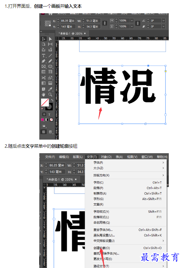Image resolution: width=182 pixels, height=268 pixels.
Task: Open the 文件(F) menu
Action: pos(50,157)
